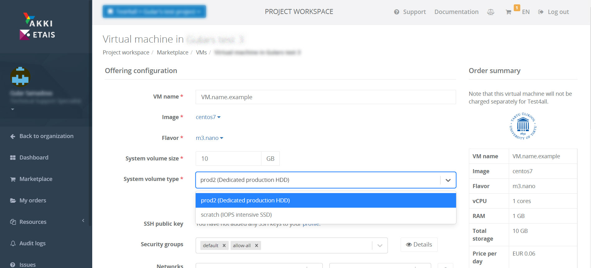Open the Dashboard menu item

tap(34, 158)
